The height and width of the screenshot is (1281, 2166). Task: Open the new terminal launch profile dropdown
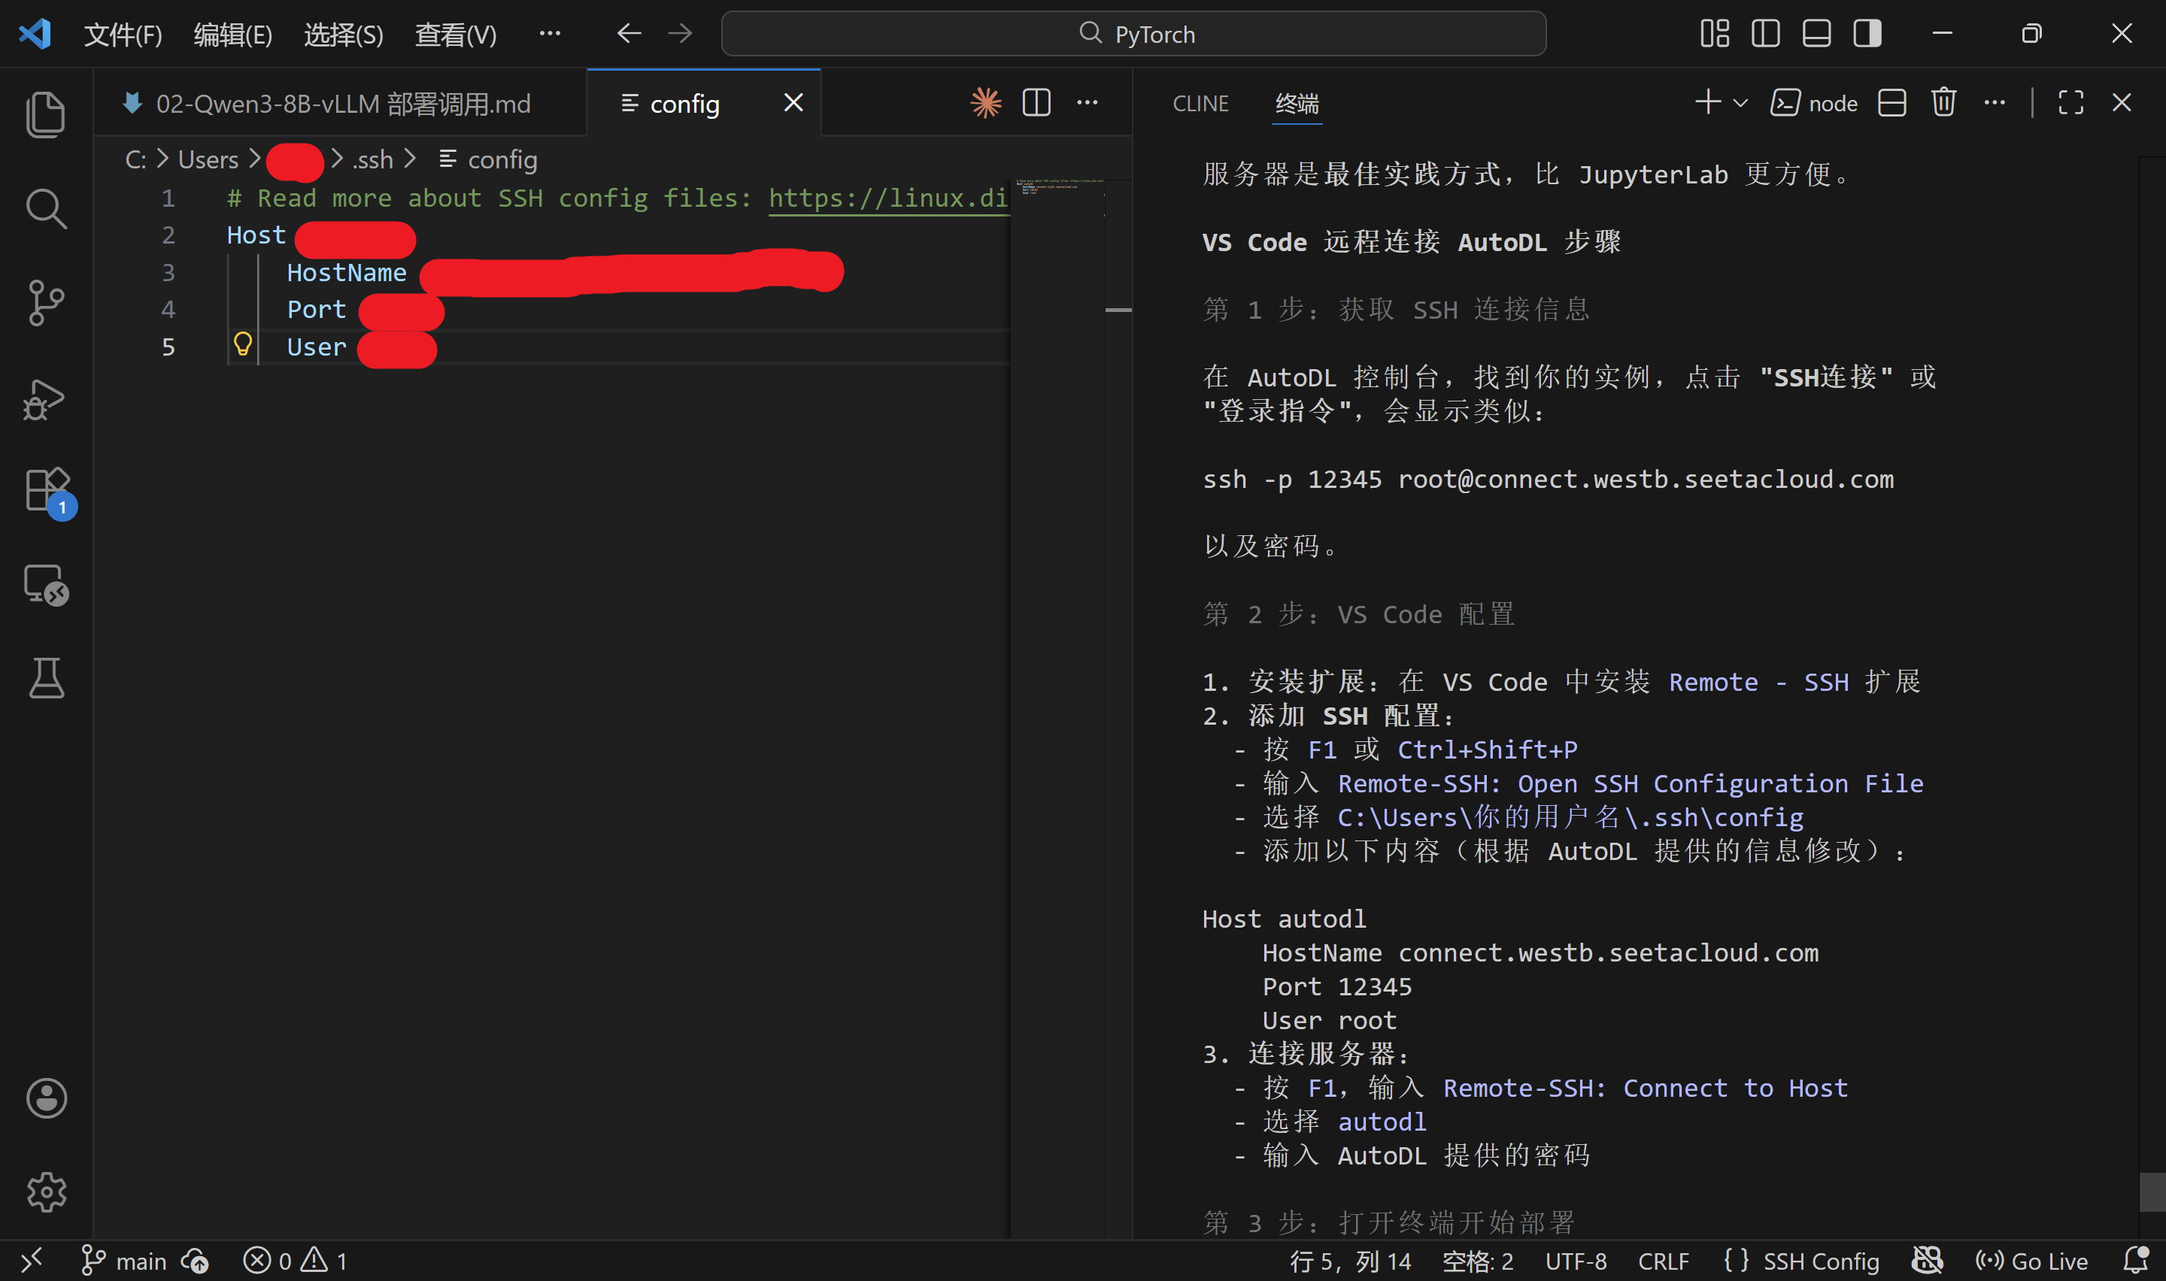(1740, 103)
